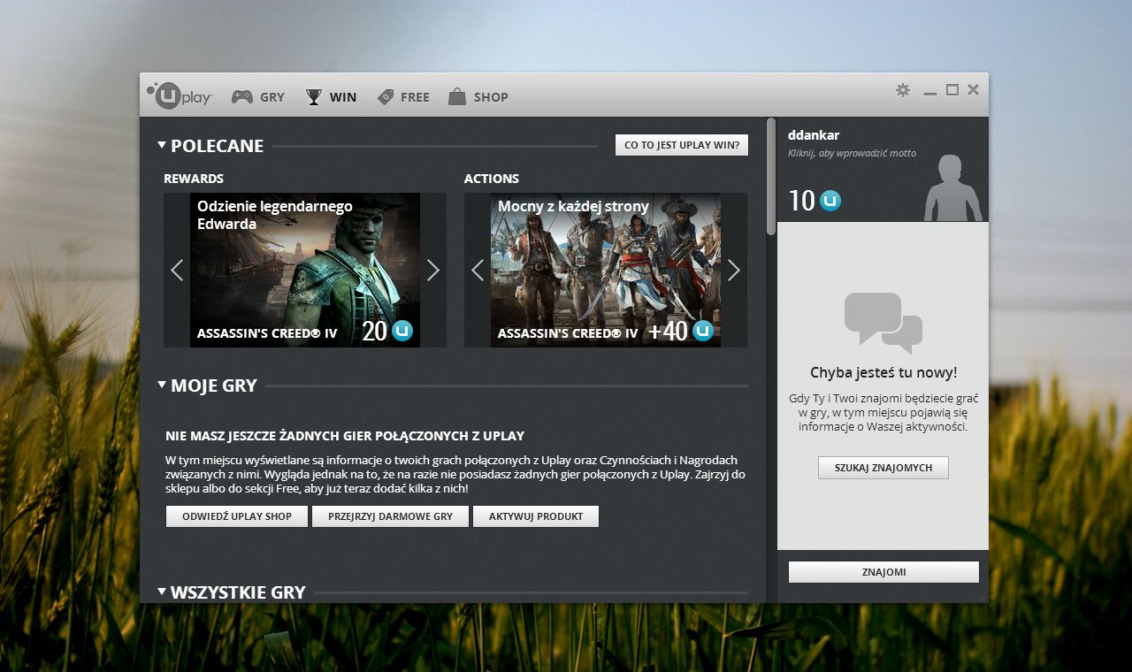The image size is (1132, 672).
Task: Show previous action with left arrow
Action: click(x=478, y=270)
